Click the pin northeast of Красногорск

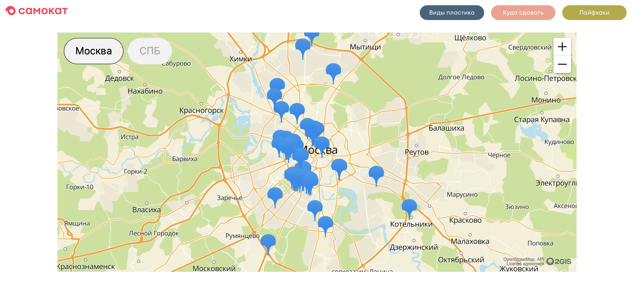pyautogui.click(x=277, y=84)
